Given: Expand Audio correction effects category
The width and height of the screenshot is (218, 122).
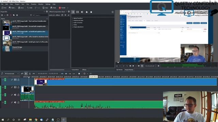Looking at the screenshot, I should [73, 23].
